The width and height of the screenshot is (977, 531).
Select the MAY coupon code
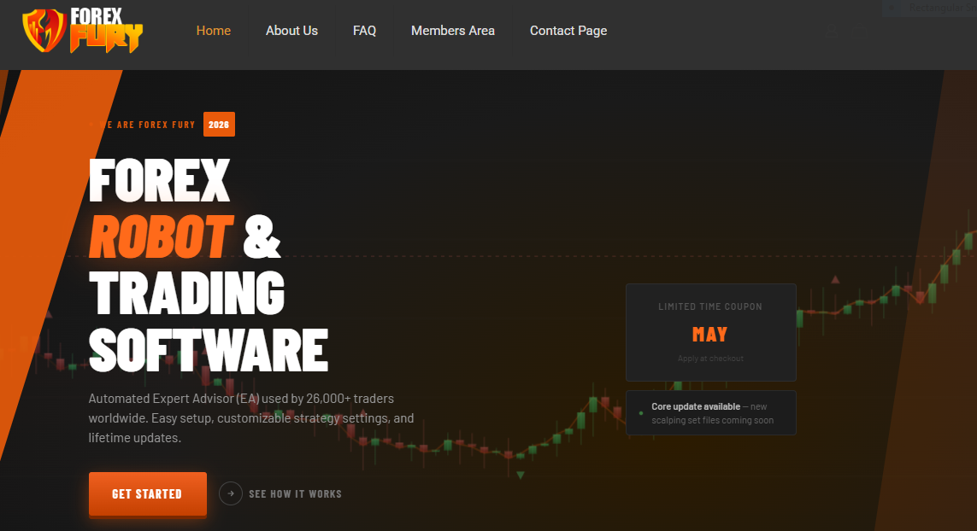[709, 335]
